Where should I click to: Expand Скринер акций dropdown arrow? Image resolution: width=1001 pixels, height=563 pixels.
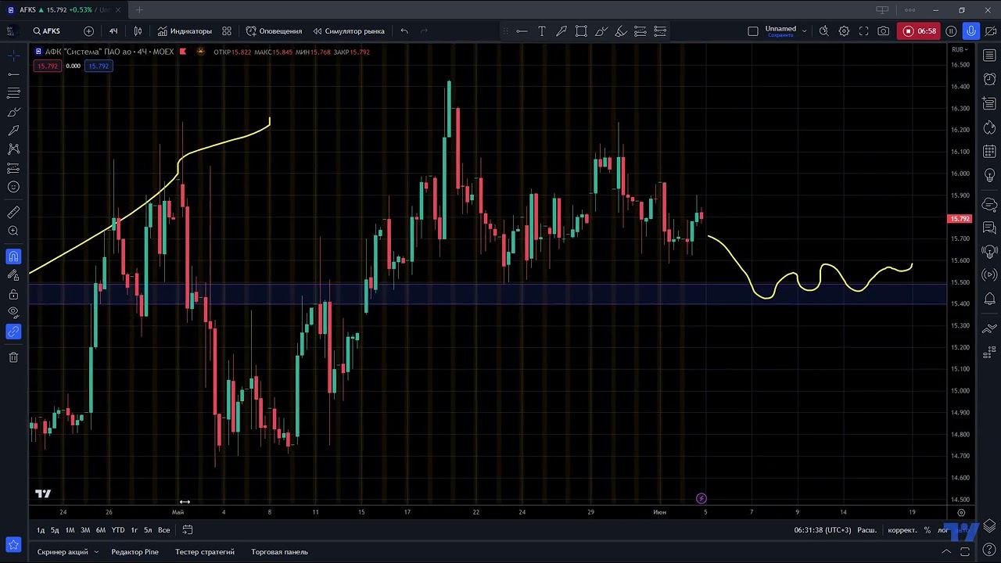(96, 552)
